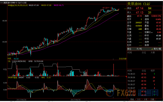Click the 卖出 ask price 47.14

point(139,8)
